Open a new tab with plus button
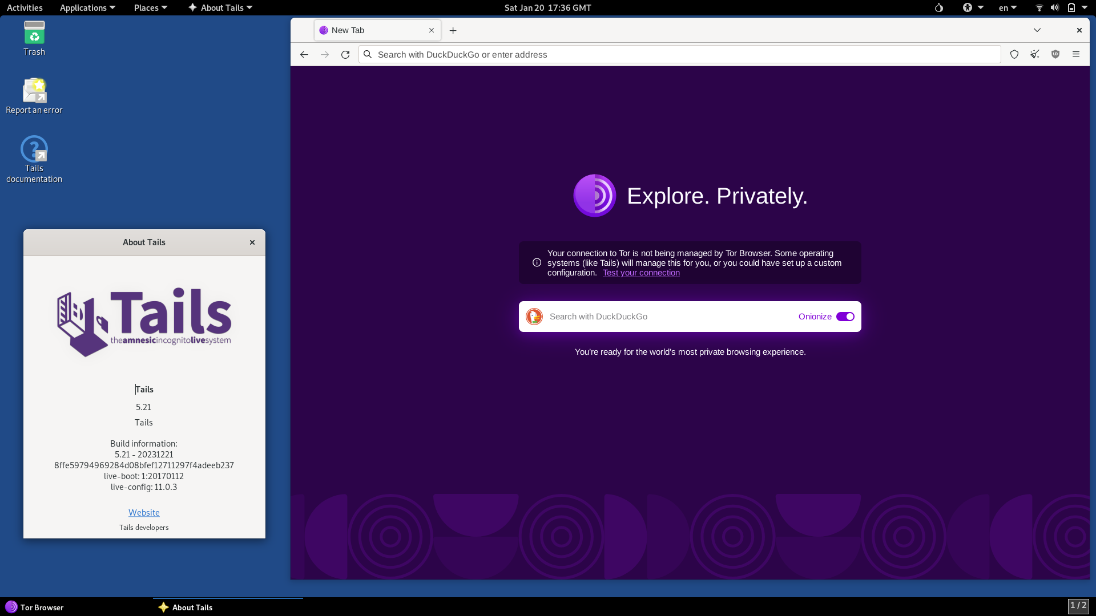The height and width of the screenshot is (616, 1096). pos(453,31)
